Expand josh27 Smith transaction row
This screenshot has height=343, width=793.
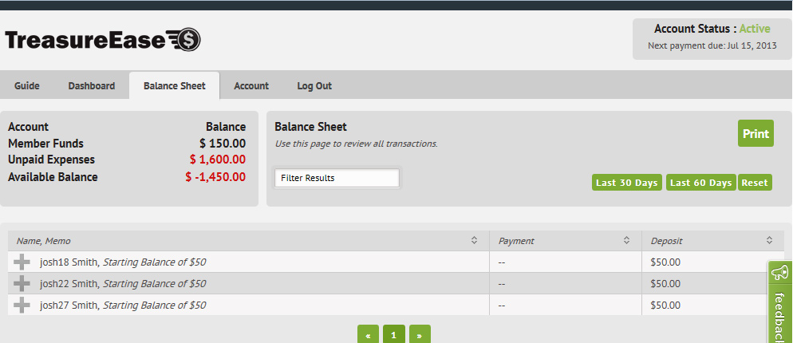pos(22,305)
